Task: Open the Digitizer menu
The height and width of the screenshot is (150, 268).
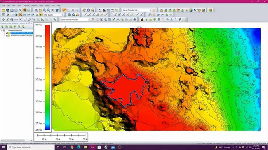Action: click(26, 5)
